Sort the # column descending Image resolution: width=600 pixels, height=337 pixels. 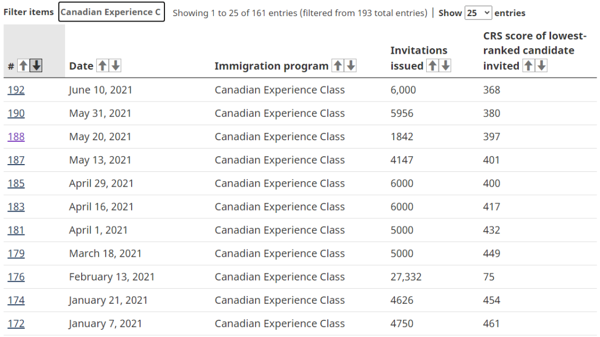[x=36, y=65]
